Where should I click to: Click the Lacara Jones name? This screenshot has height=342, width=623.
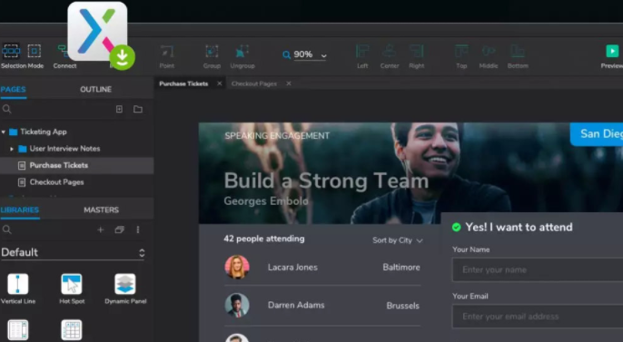click(292, 268)
